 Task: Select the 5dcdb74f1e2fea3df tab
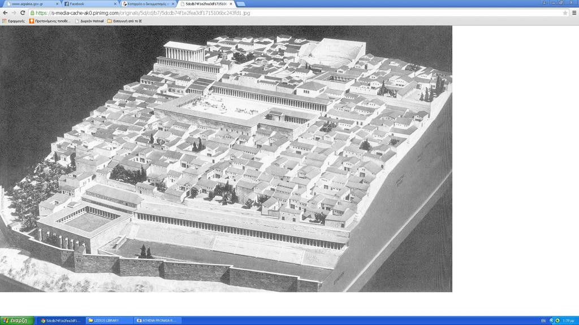[x=206, y=4]
